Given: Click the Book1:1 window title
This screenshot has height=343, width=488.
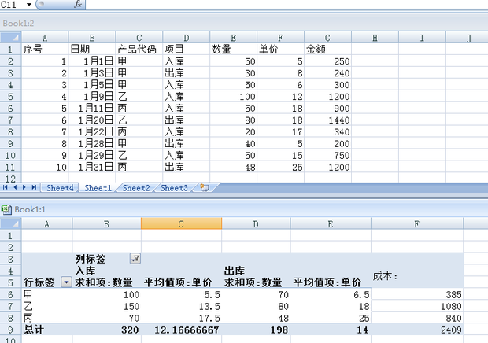Looking at the screenshot, I should point(30,209).
